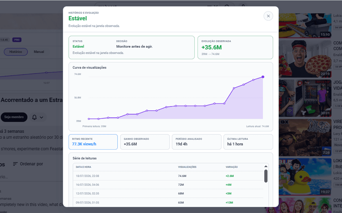Viewport: 342px width, 213px height.
Task: Click the readings table scrollbar thumb
Action: click(x=266, y=176)
